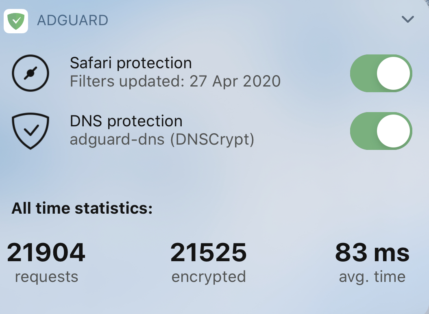
Task: Click the Filters updated: 27 Apr 2020 text
Action: 175,81
